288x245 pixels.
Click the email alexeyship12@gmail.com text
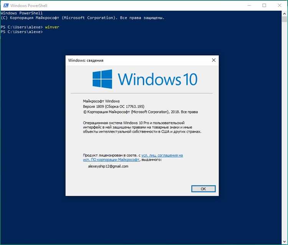pos(108,166)
